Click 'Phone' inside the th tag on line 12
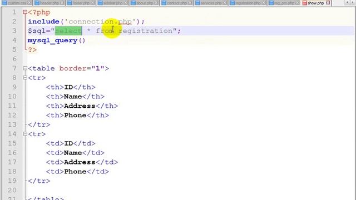356x200 pixels. 75,115
